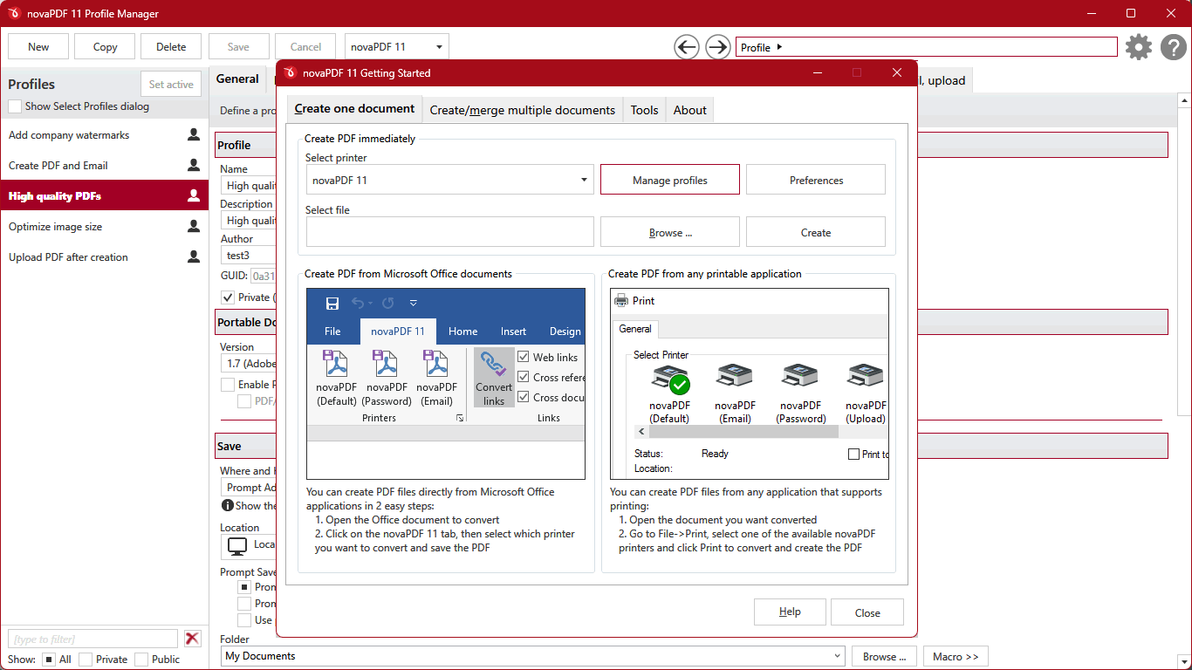Click the monitor icon under Location
1192x670 pixels.
[x=237, y=546]
